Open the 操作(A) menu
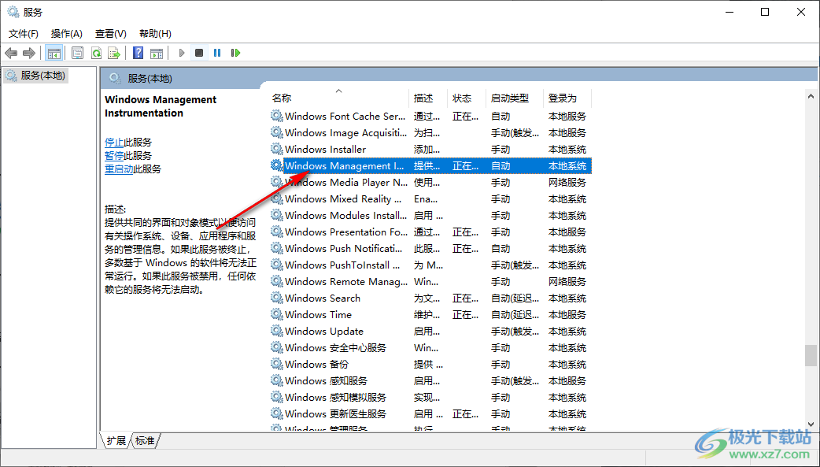 pos(66,34)
